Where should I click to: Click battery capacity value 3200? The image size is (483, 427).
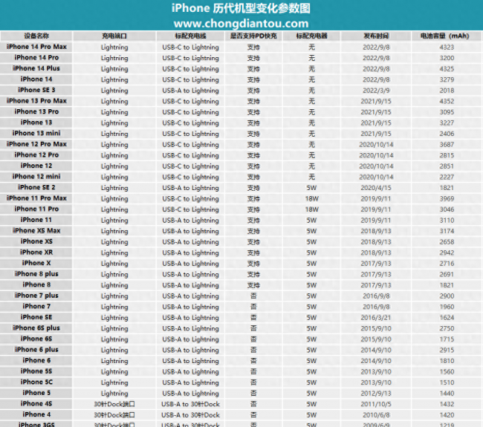click(447, 58)
